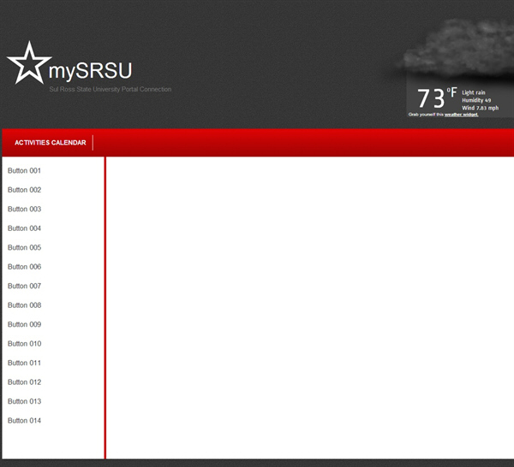
Task: Select Button 001 in sidebar
Action: pyautogui.click(x=25, y=171)
